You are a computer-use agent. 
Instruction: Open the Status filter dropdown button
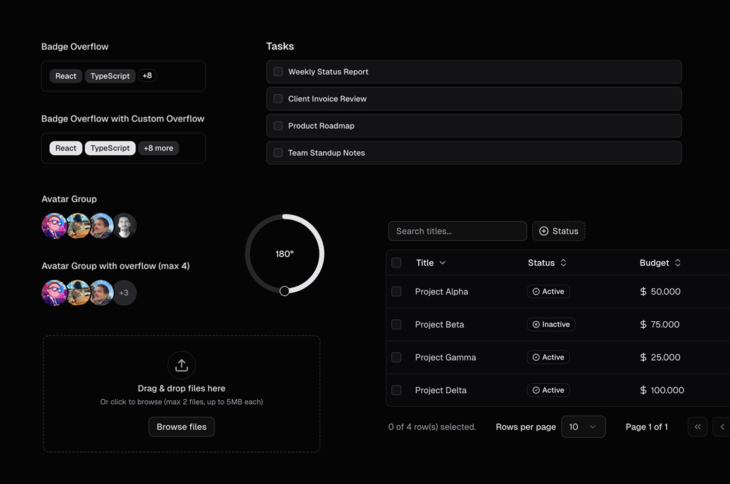coord(559,231)
